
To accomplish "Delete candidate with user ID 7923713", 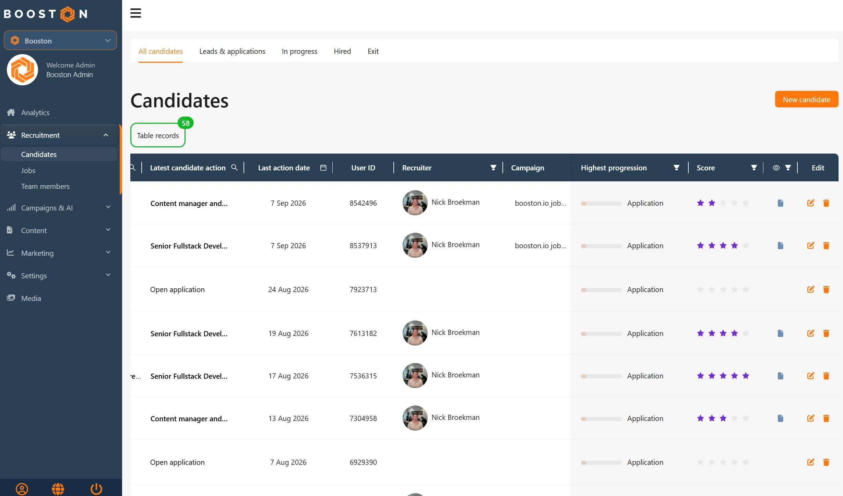I will click(826, 289).
